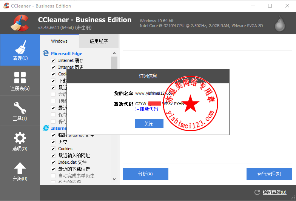Close the CCleaner window

(287, 6)
